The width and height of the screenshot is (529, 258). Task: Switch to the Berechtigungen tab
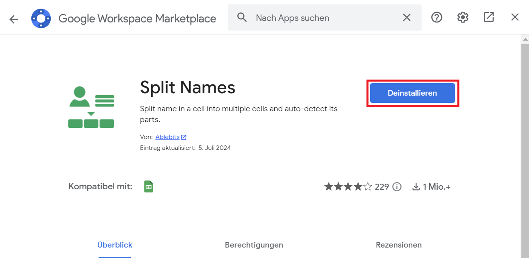(x=254, y=245)
